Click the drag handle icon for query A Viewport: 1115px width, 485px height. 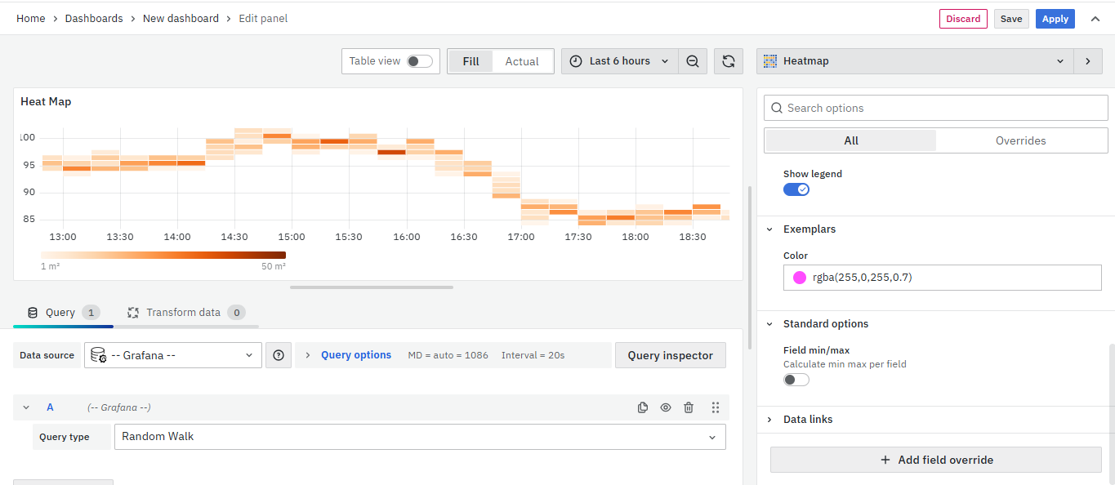pos(716,407)
